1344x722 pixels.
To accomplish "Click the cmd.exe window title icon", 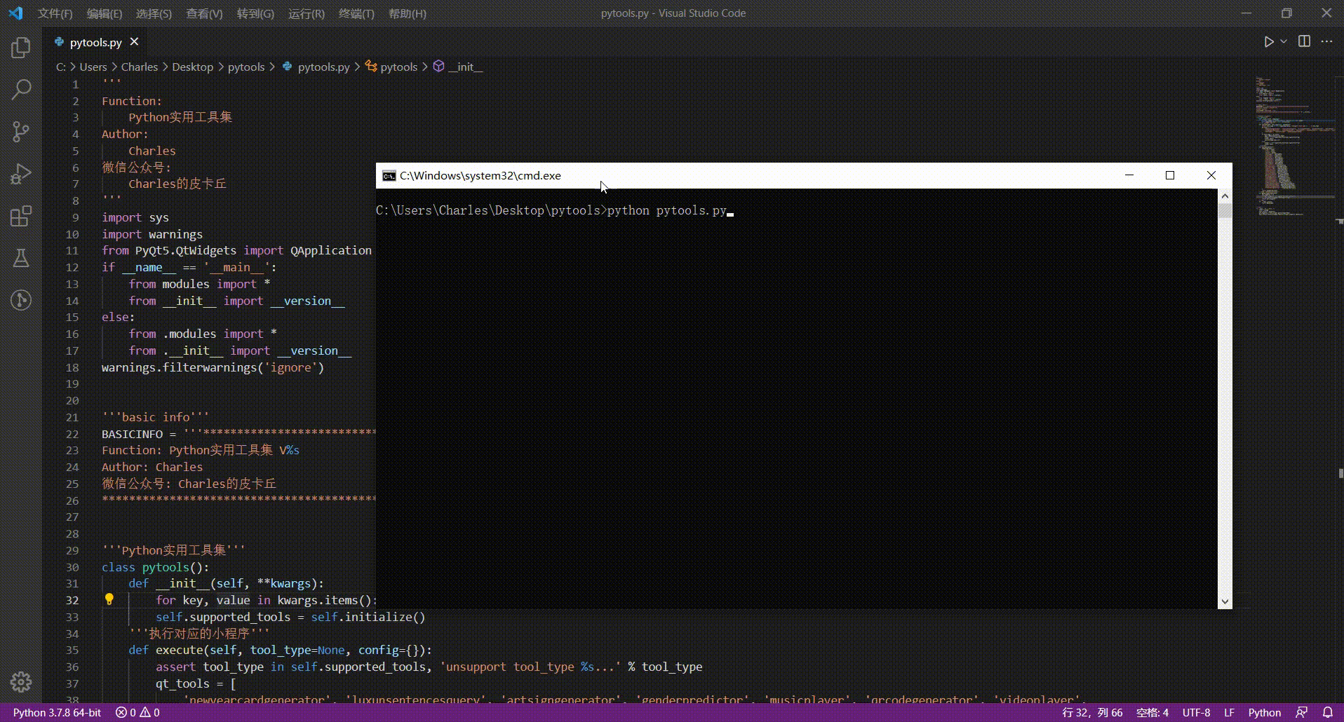I will point(389,175).
